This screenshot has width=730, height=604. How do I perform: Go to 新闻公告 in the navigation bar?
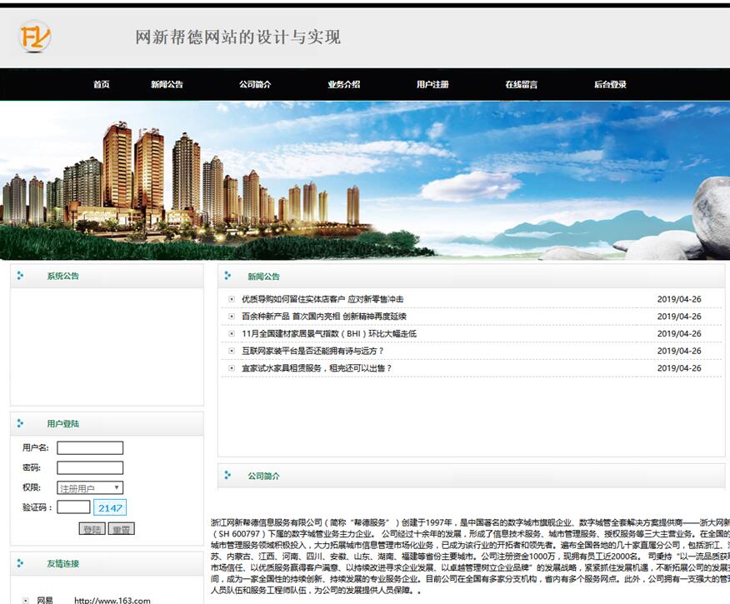167,84
